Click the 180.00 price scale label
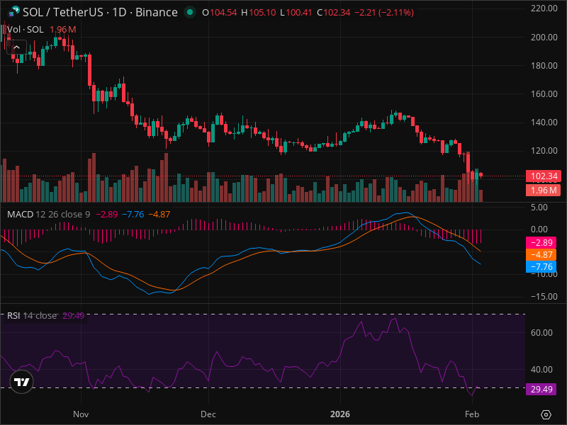The width and height of the screenshot is (567, 425). (x=544, y=66)
